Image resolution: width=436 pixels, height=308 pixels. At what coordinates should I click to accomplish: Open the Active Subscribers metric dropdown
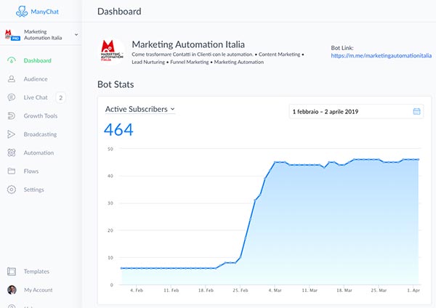click(x=140, y=109)
